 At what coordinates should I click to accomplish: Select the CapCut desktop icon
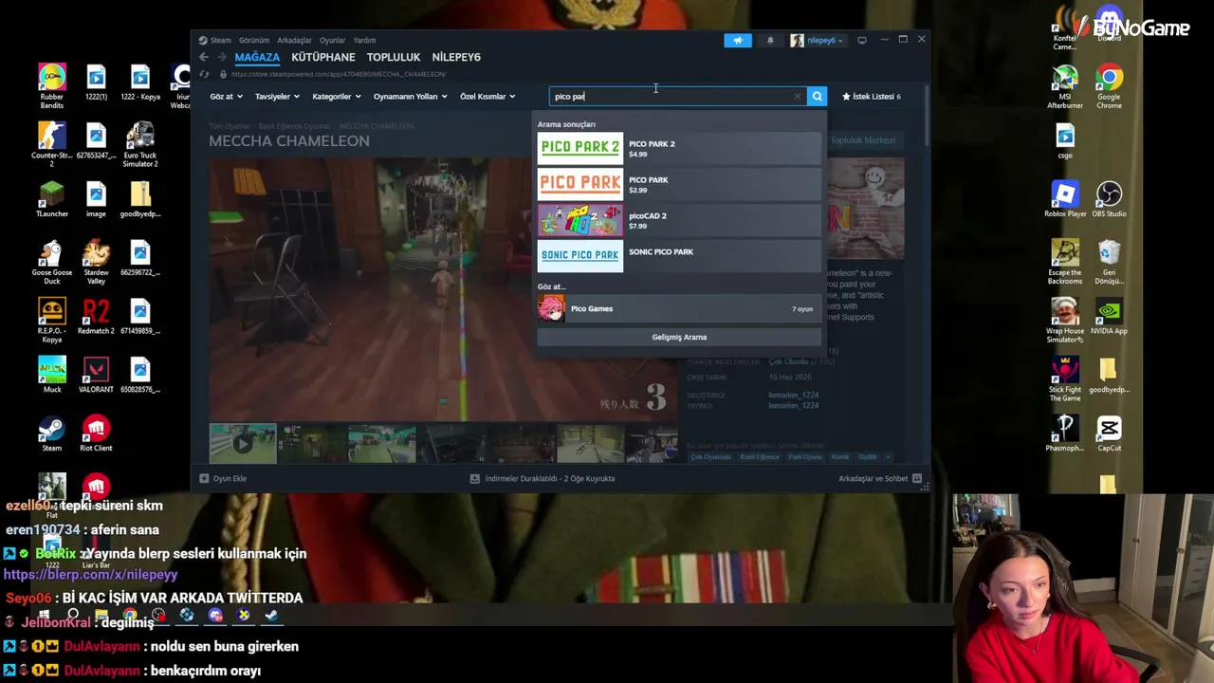1109,434
